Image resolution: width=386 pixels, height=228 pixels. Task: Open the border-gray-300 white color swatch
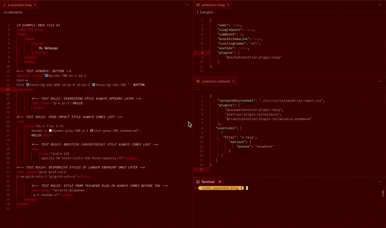51,131
